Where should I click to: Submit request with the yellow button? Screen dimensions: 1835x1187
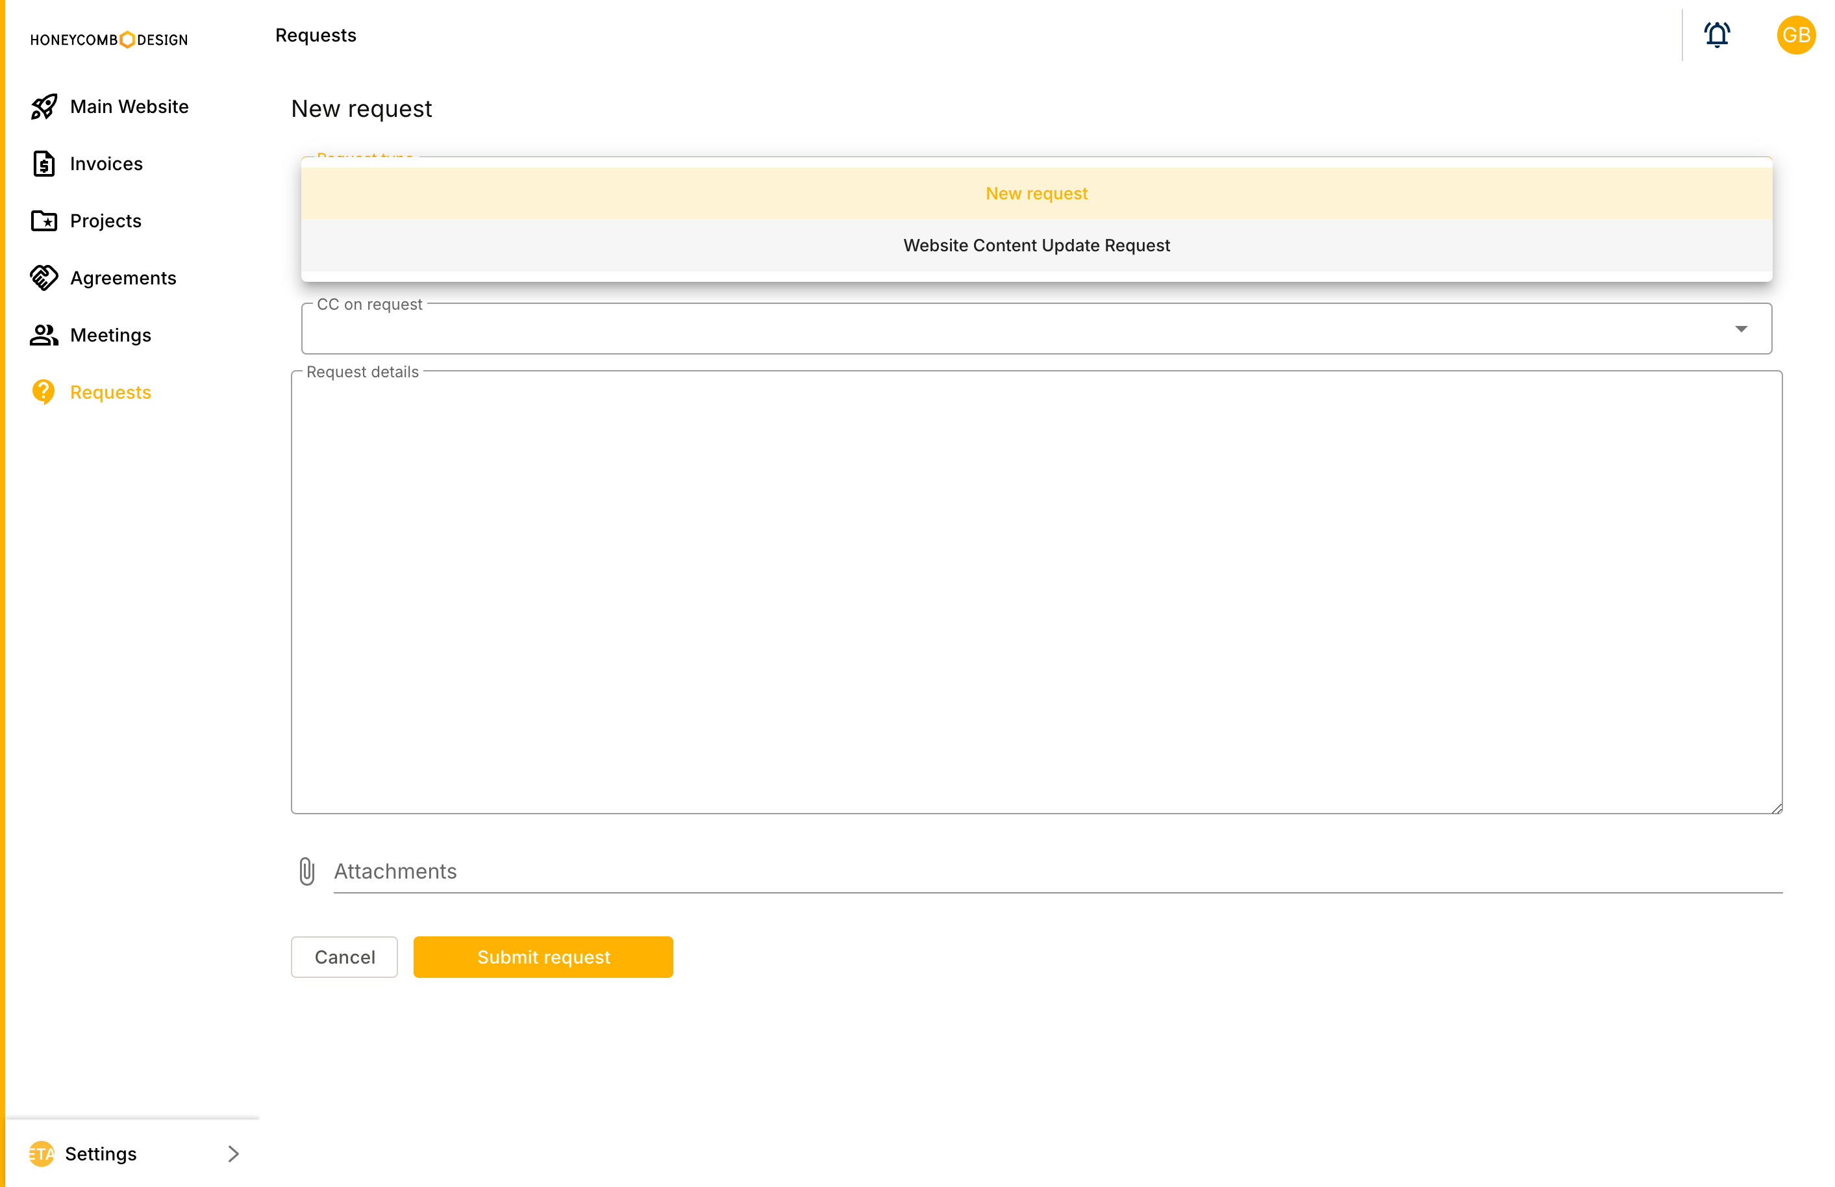pyautogui.click(x=543, y=956)
